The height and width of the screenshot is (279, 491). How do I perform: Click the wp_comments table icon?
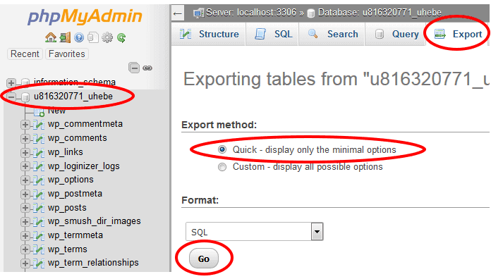(x=39, y=139)
